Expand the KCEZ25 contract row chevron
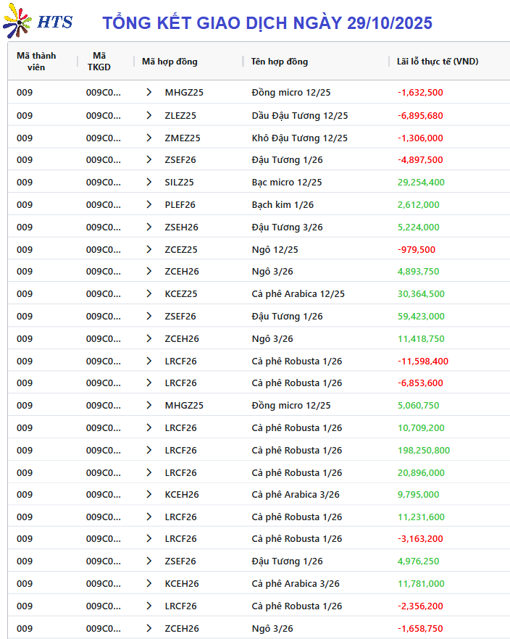Screen dimensions: 510x639 pos(149,293)
